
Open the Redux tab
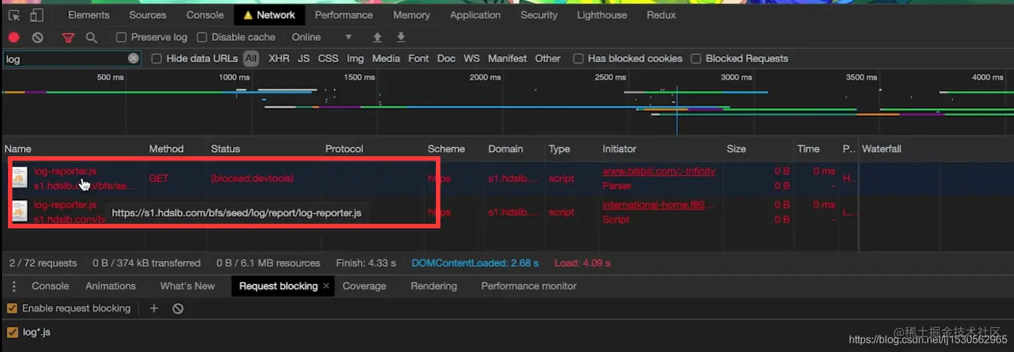pos(661,15)
